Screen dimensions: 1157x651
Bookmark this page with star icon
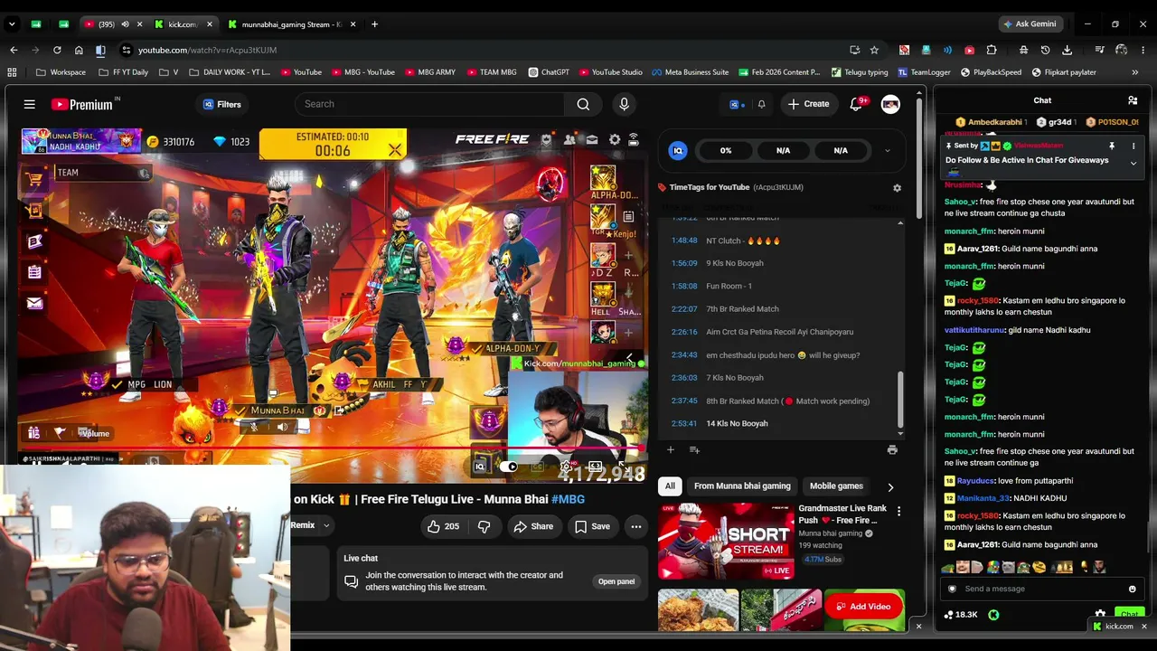pos(874,50)
